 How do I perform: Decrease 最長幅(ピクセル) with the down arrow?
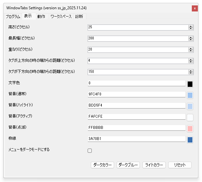pos(191,40)
